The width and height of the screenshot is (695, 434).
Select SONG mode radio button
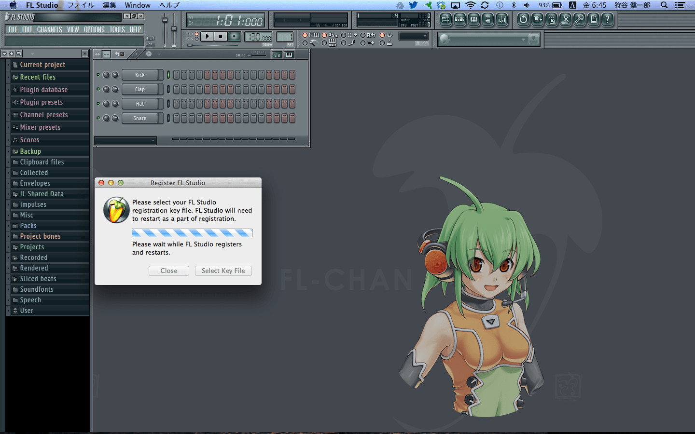[x=196, y=39]
